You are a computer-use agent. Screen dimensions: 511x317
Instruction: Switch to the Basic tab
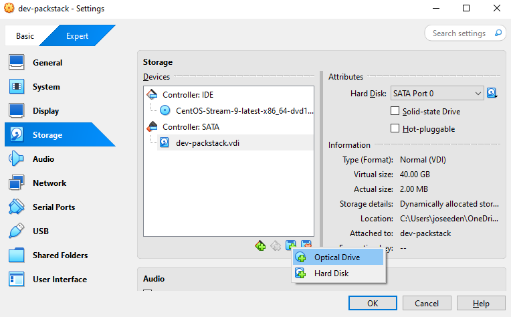coord(25,36)
